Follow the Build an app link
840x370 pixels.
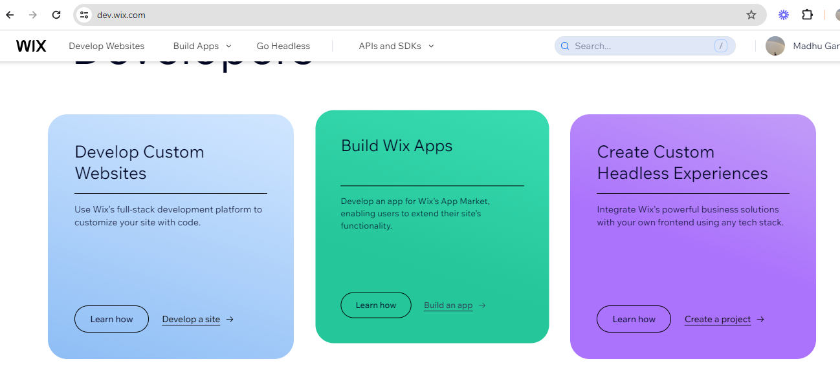(x=448, y=305)
